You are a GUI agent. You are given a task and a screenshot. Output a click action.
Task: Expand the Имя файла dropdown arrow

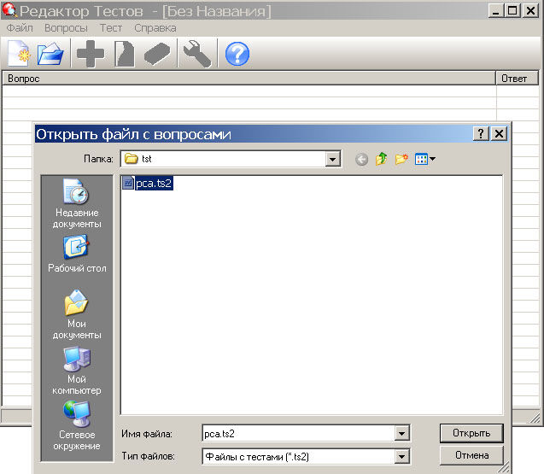[x=401, y=433]
